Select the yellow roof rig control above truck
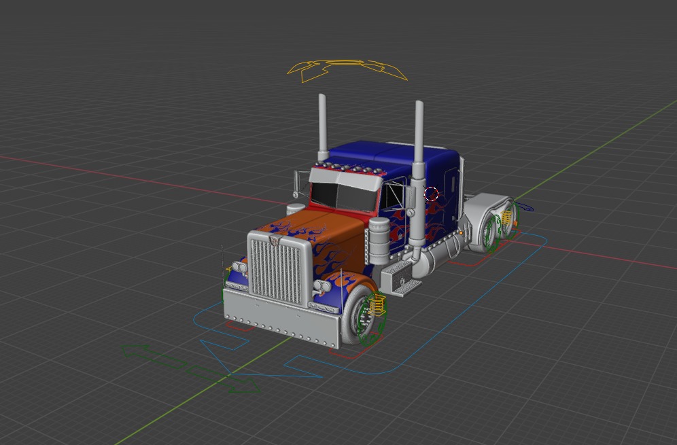This screenshot has height=445, width=677. [x=347, y=71]
